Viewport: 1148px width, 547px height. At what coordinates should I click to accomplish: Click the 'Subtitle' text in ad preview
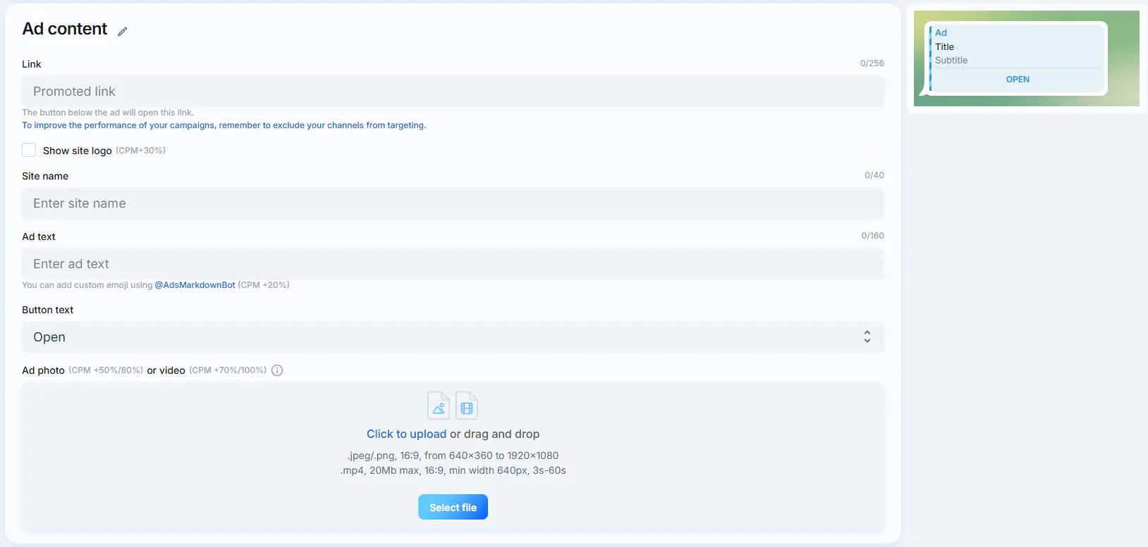tap(951, 61)
